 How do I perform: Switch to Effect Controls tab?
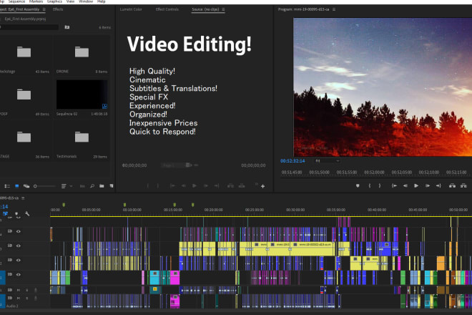pos(167,9)
